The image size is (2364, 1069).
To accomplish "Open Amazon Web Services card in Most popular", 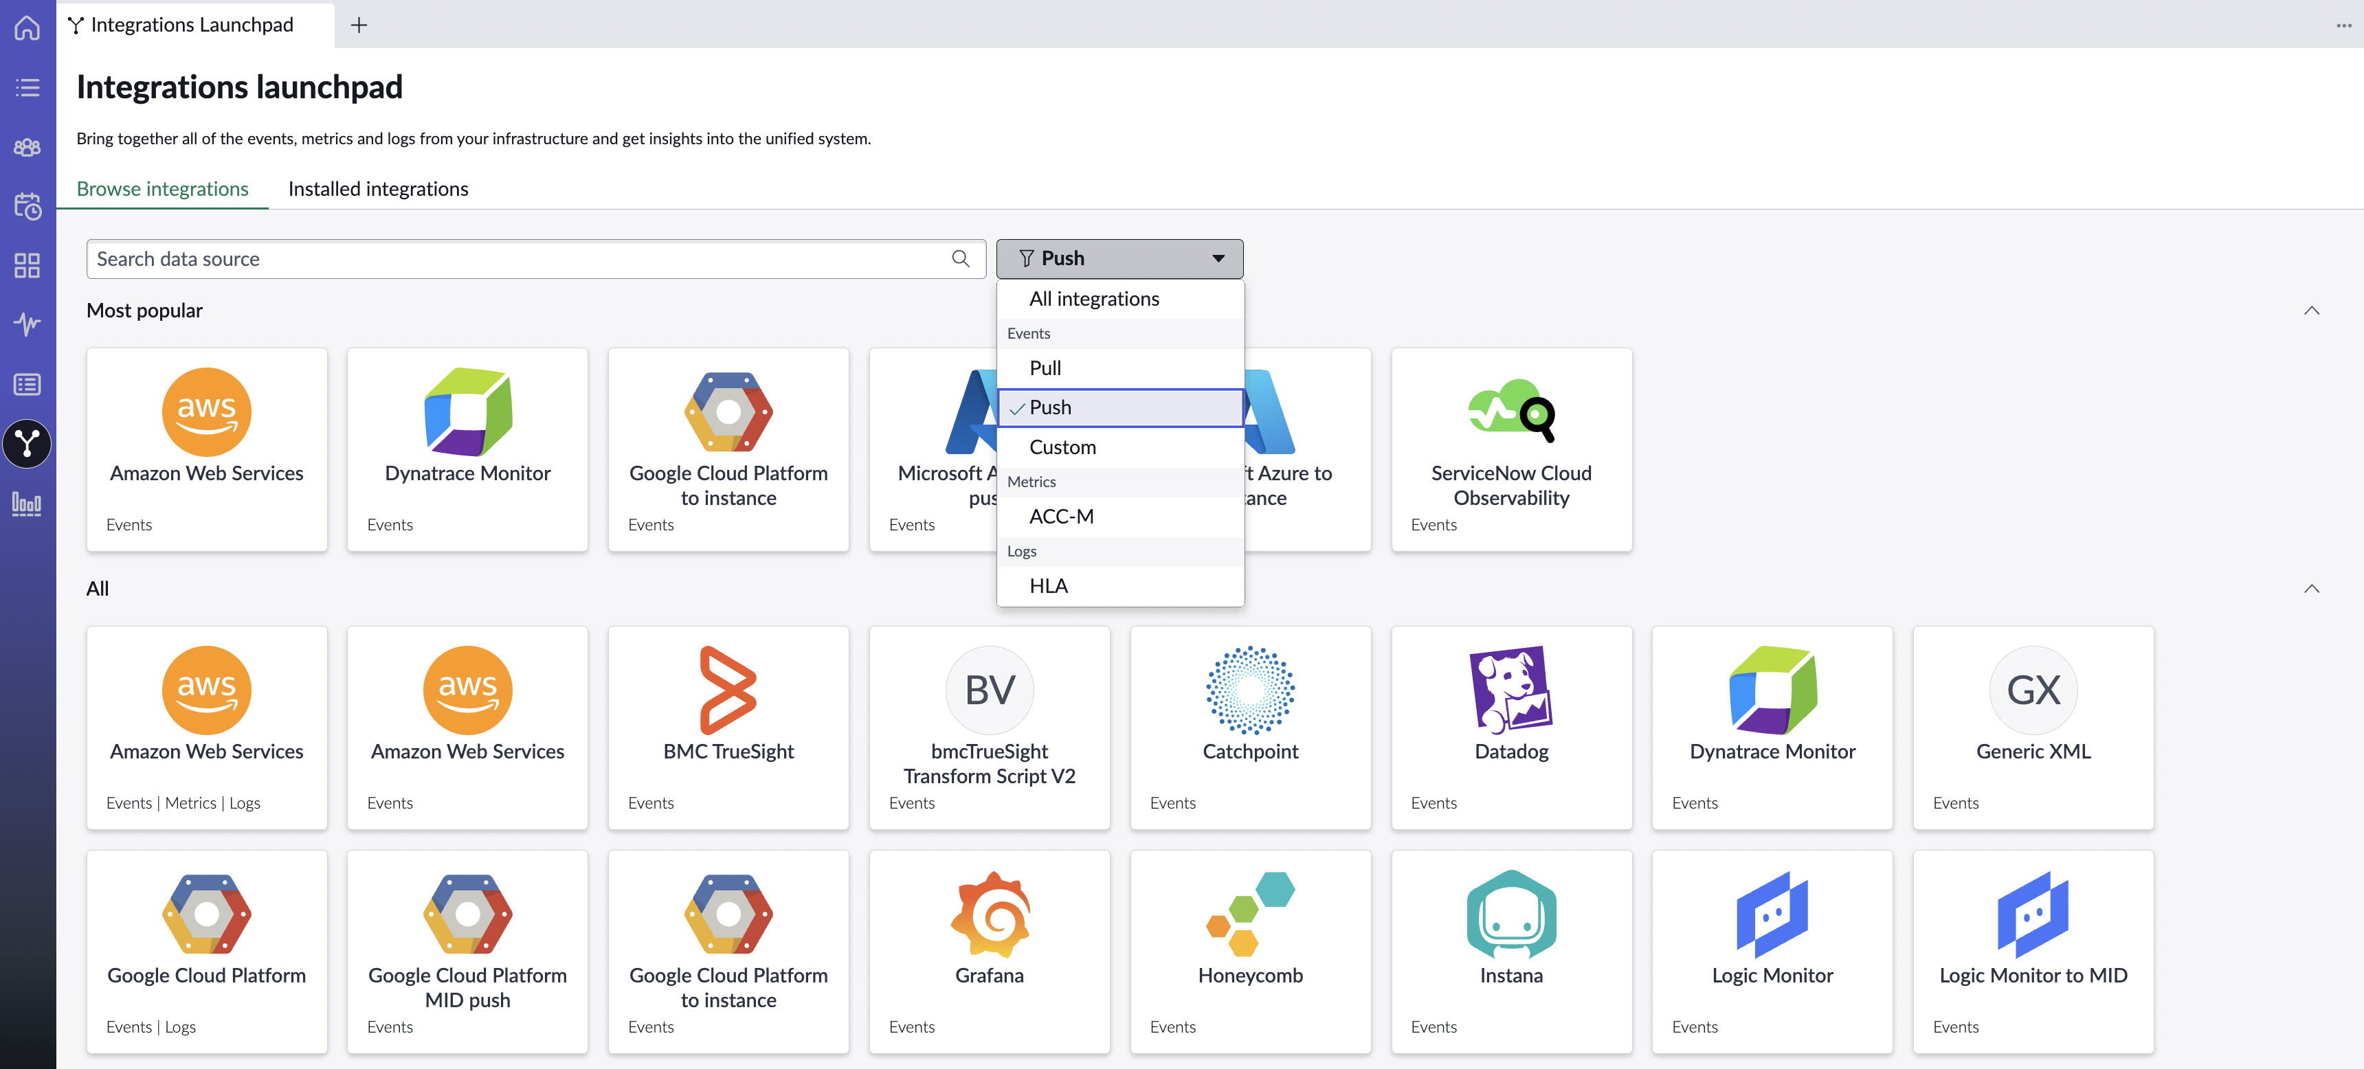I will (206, 449).
